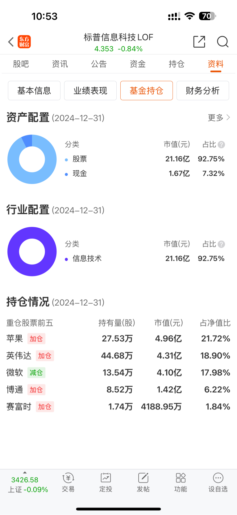This screenshot has width=237, height=515.
Task: Select the 财务分析 button
Action: (203, 91)
